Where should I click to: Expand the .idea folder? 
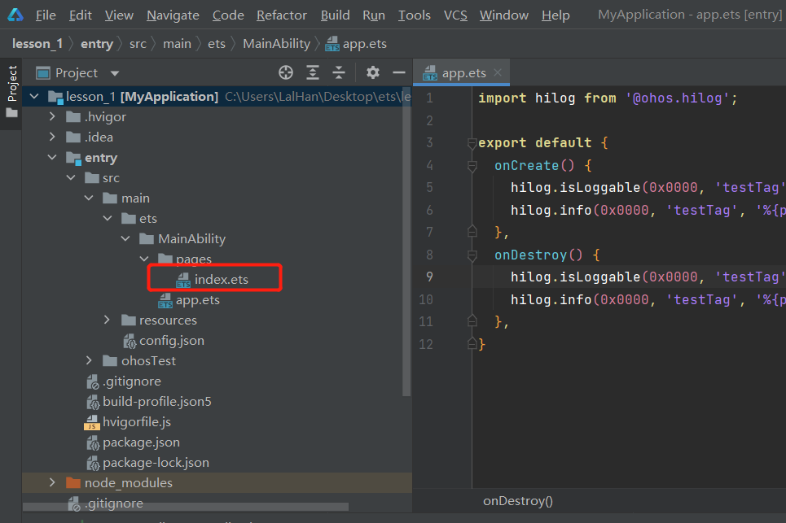pyautogui.click(x=52, y=137)
